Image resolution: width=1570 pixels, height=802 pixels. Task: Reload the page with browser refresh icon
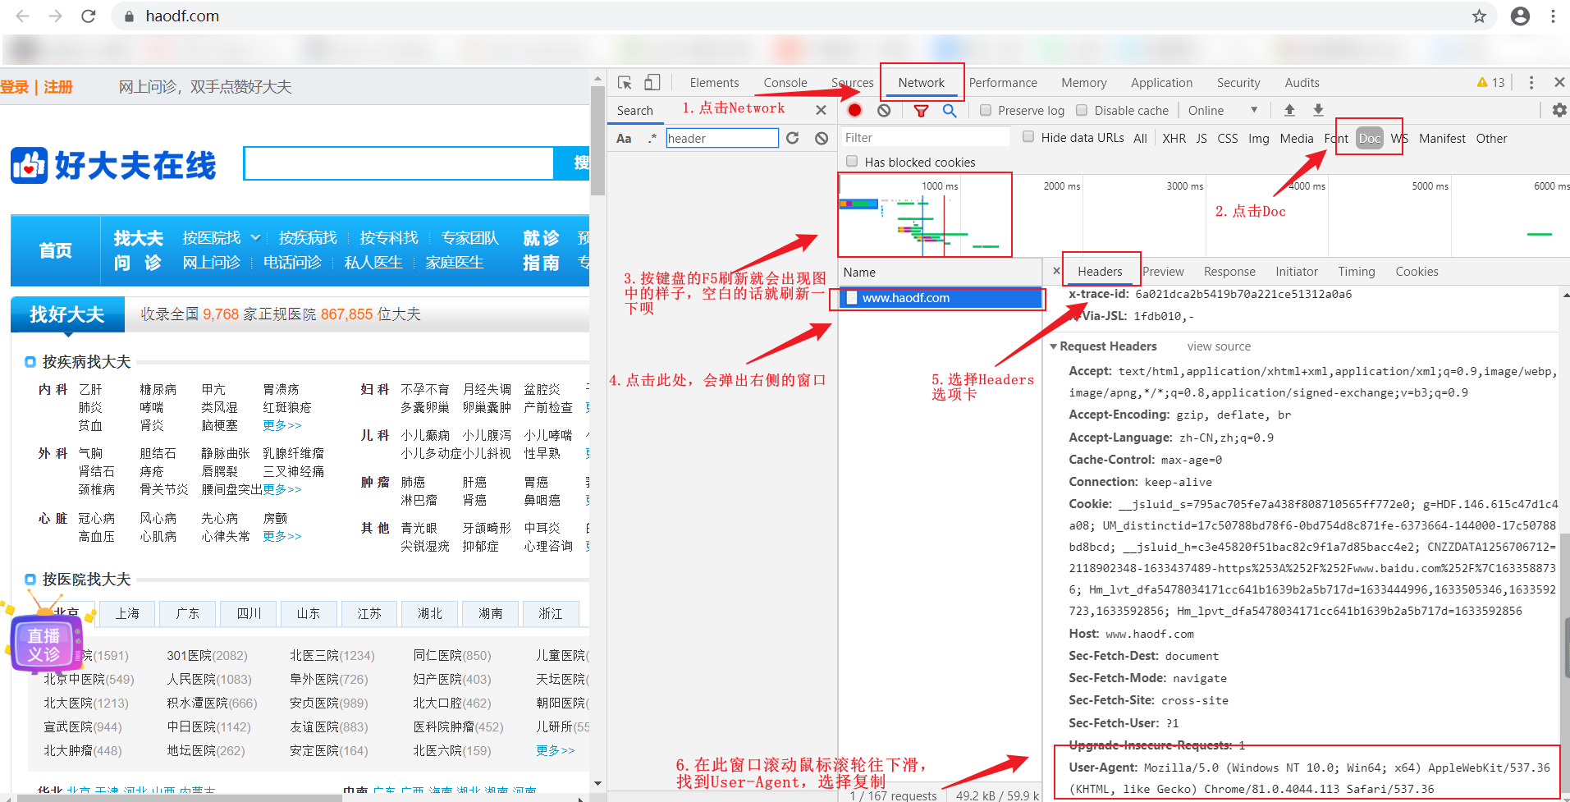tap(89, 16)
